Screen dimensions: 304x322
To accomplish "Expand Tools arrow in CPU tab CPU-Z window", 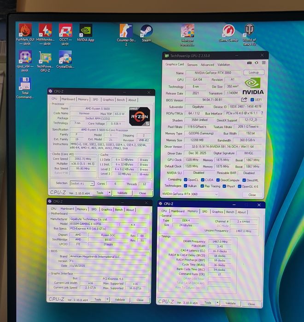I will pos(110,193).
